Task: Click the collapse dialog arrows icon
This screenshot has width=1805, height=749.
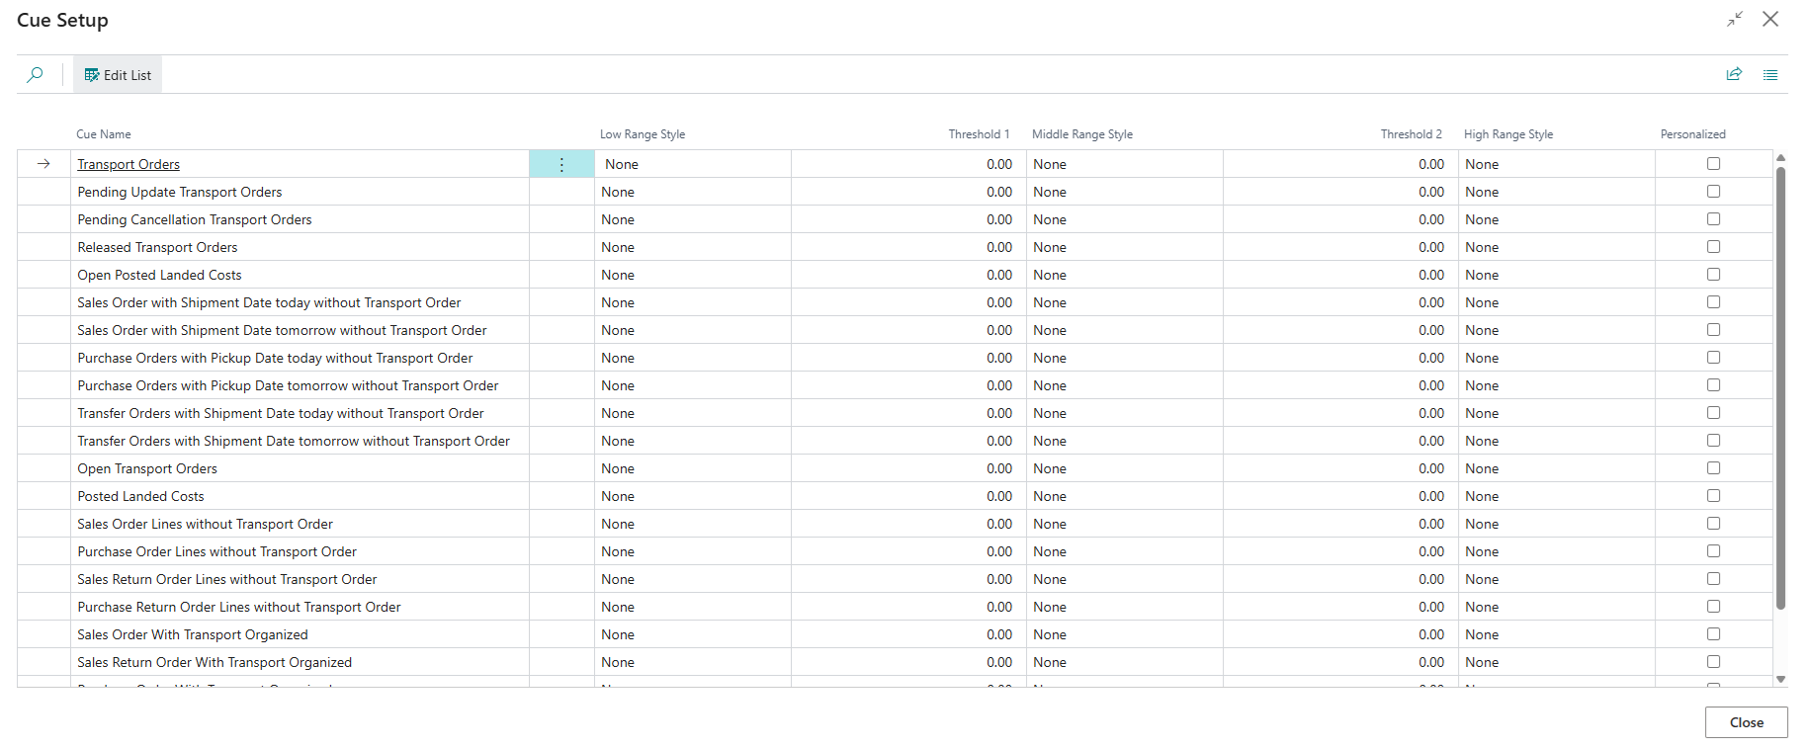Action: tap(1735, 20)
